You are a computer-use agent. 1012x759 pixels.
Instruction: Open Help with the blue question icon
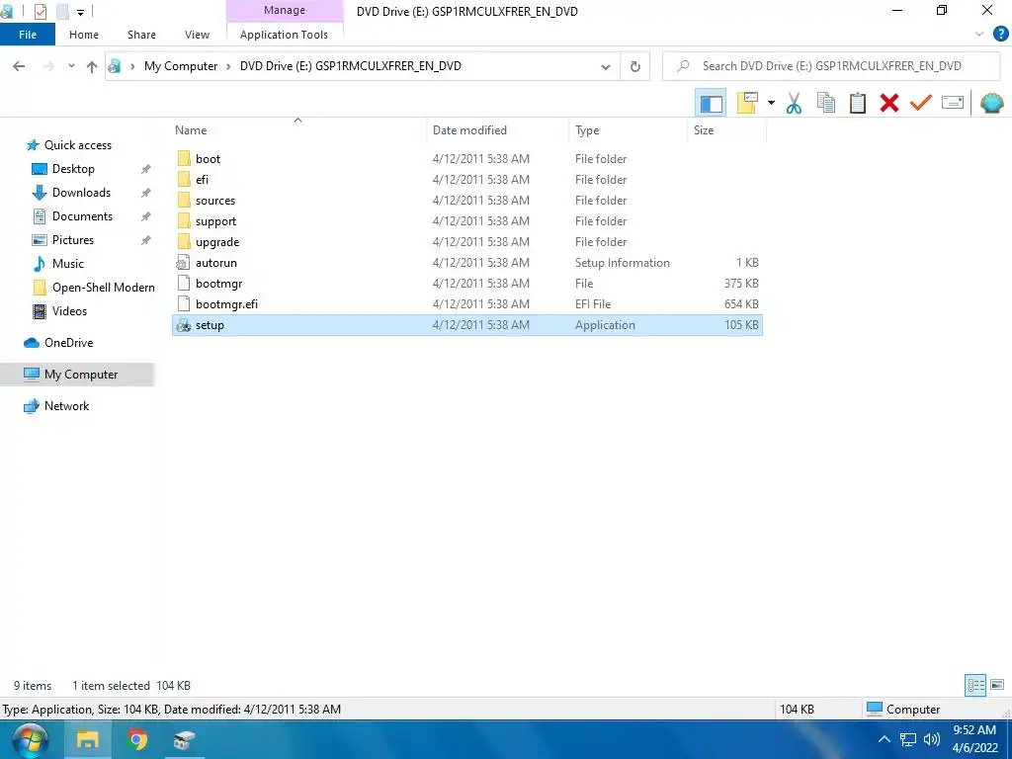point(1000,35)
